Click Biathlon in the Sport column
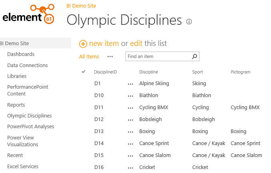Image resolution: width=271 pixels, height=173 pixels. [202, 95]
